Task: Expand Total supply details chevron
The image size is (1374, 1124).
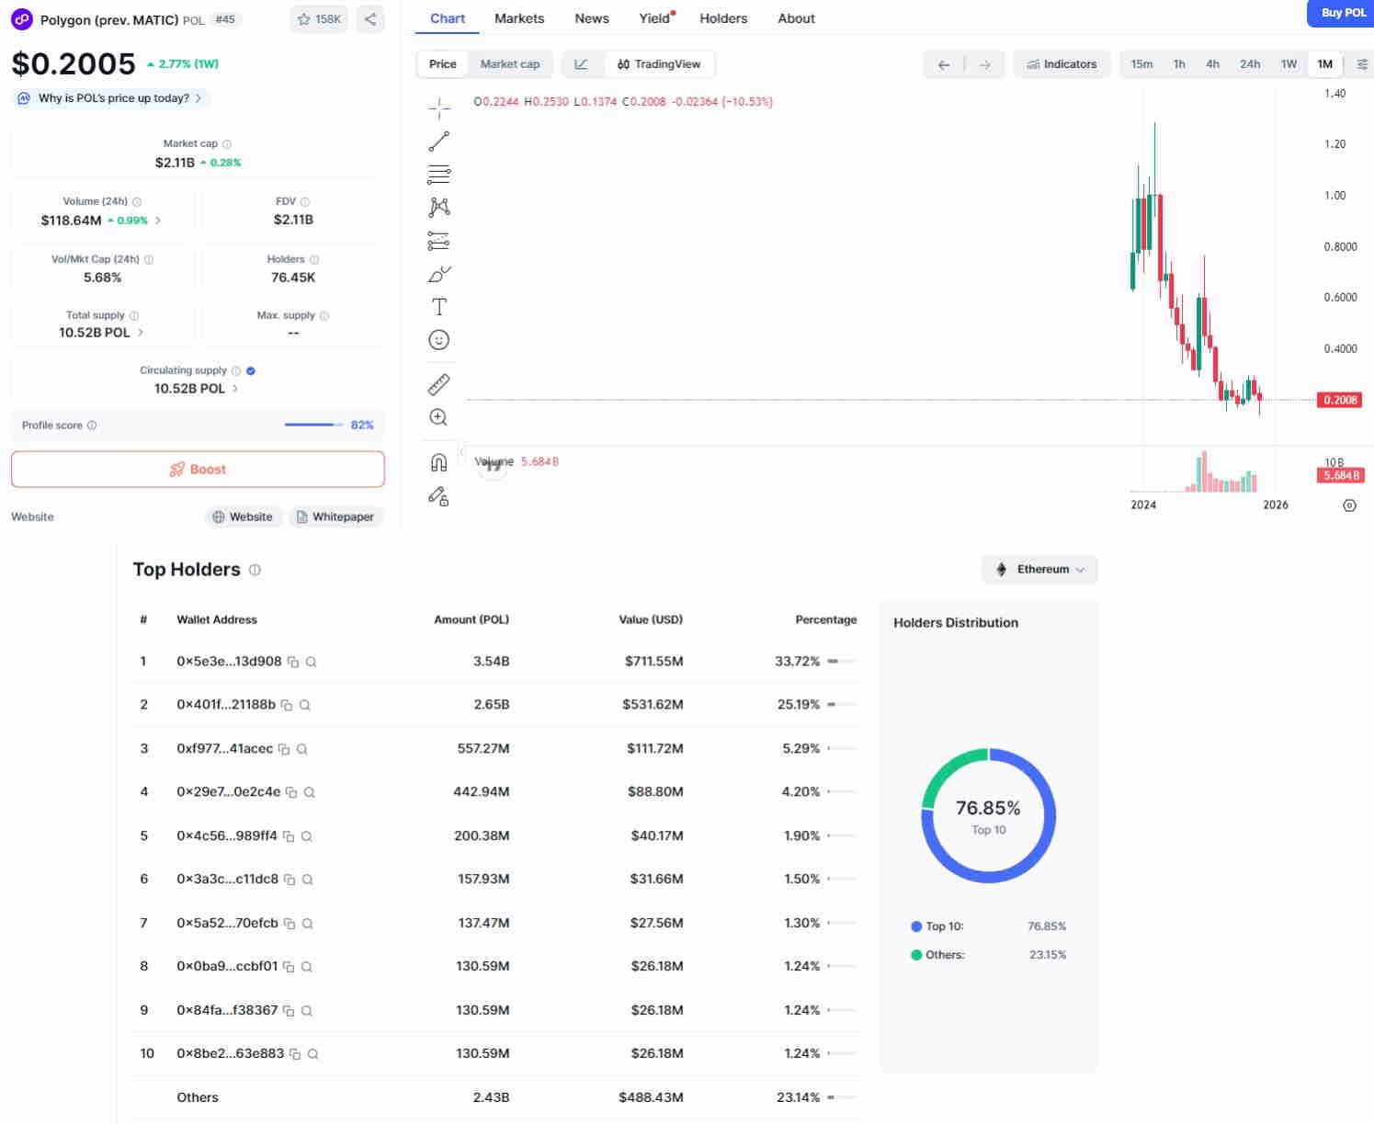Action: tap(141, 333)
